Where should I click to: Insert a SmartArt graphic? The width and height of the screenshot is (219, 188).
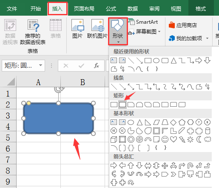pyautogui.click(x=144, y=22)
